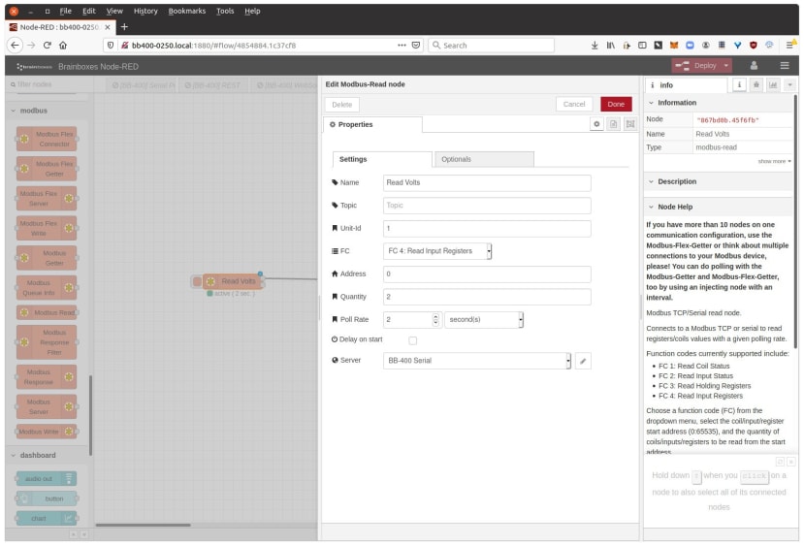Screen dimensions: 804x546
Task: Select Modbus Flex Connector palette node
Action: 47,139
